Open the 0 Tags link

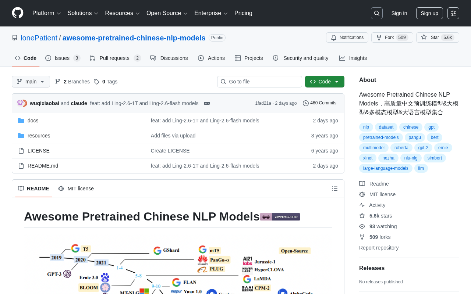106,82
